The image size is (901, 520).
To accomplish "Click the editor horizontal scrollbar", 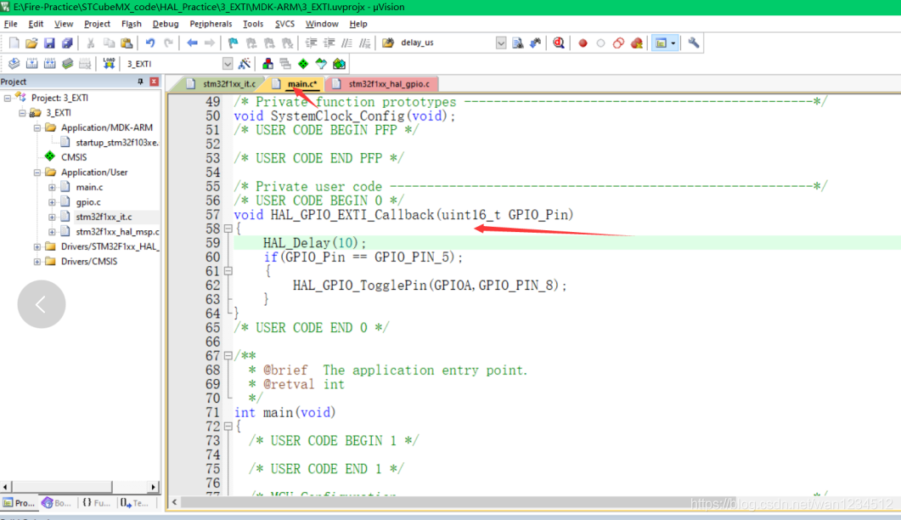I will pyautogui.click(x=425, y=502).
